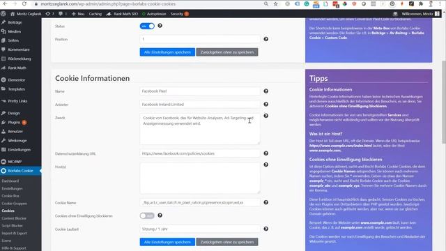Open help icon for Datenschutzerklärung URL

tap(266, 153)
